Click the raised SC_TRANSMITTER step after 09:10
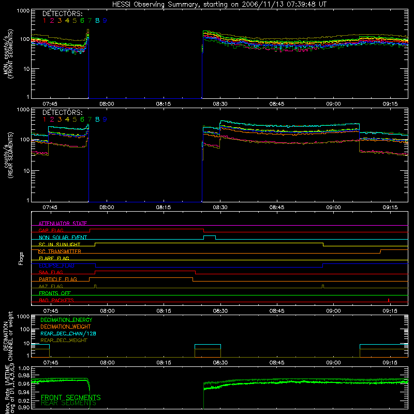414x414 pixels. pyautogui.click(x=394, y=249)
